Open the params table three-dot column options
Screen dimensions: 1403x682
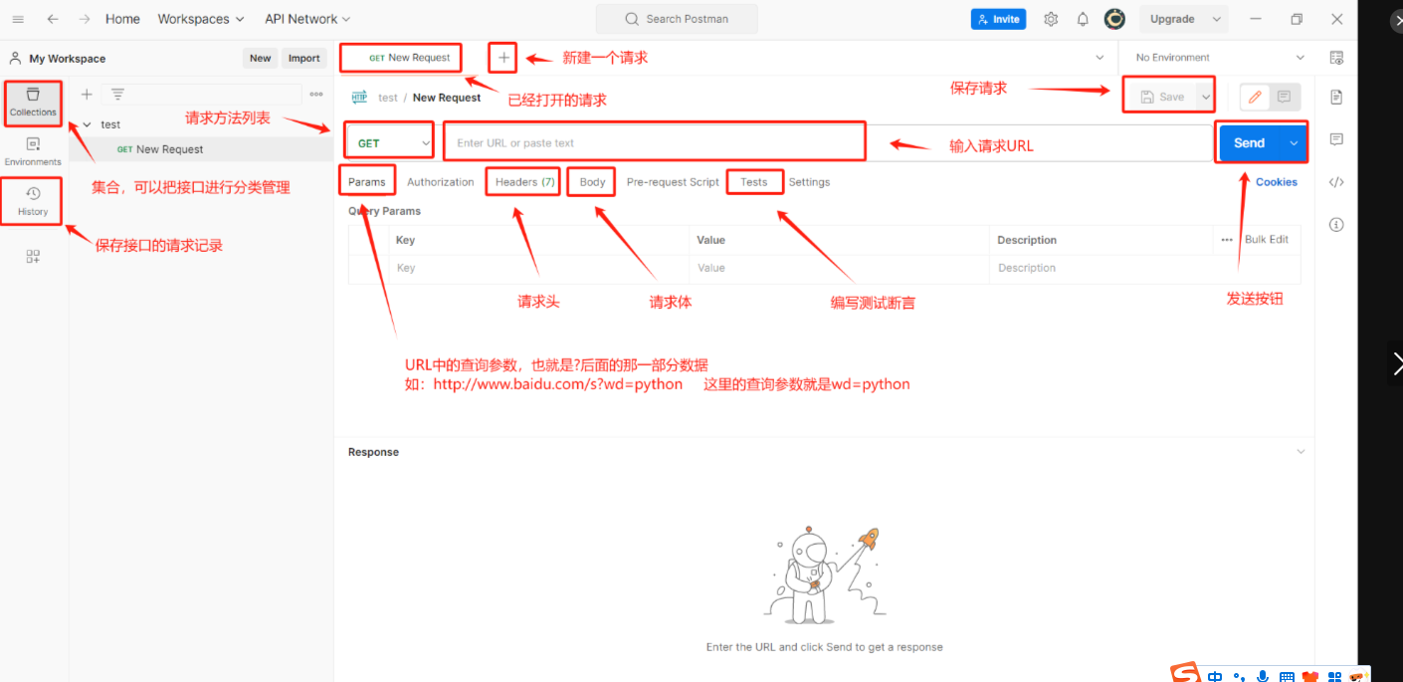pyautogui.click(x=1227, y=240)
